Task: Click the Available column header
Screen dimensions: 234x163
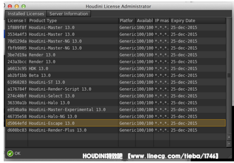Action: click(x=145, y=21)
